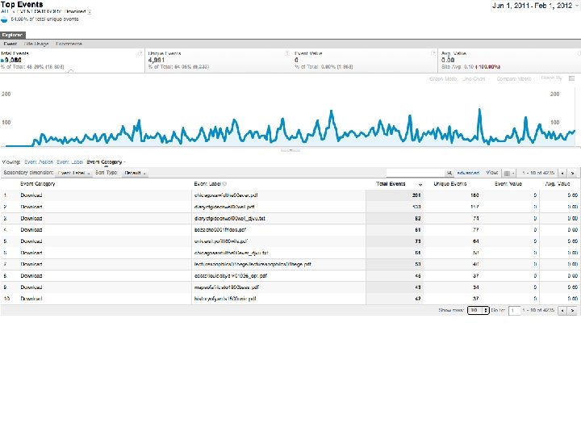Click next page arrow in table footer
Image resolution: width=581 pixels, height=436 pixels.
pos(572,310)
